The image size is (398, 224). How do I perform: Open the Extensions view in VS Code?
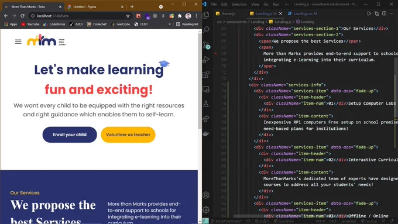[x=206, y=74]
